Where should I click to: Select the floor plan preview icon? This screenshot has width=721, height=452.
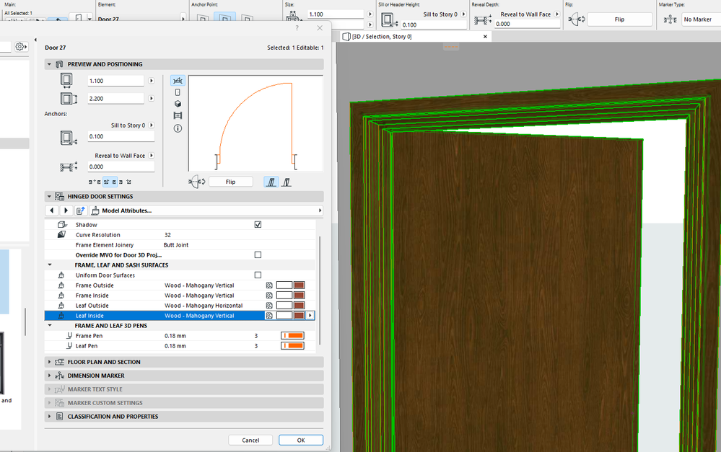[x=178, y=81]
